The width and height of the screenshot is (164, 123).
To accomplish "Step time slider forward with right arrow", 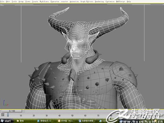I will [x=23, y=111].
